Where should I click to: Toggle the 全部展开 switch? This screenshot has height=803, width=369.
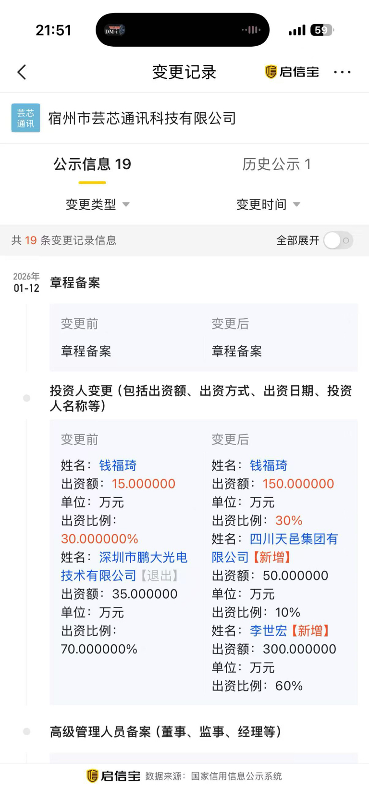pos(338,240)
